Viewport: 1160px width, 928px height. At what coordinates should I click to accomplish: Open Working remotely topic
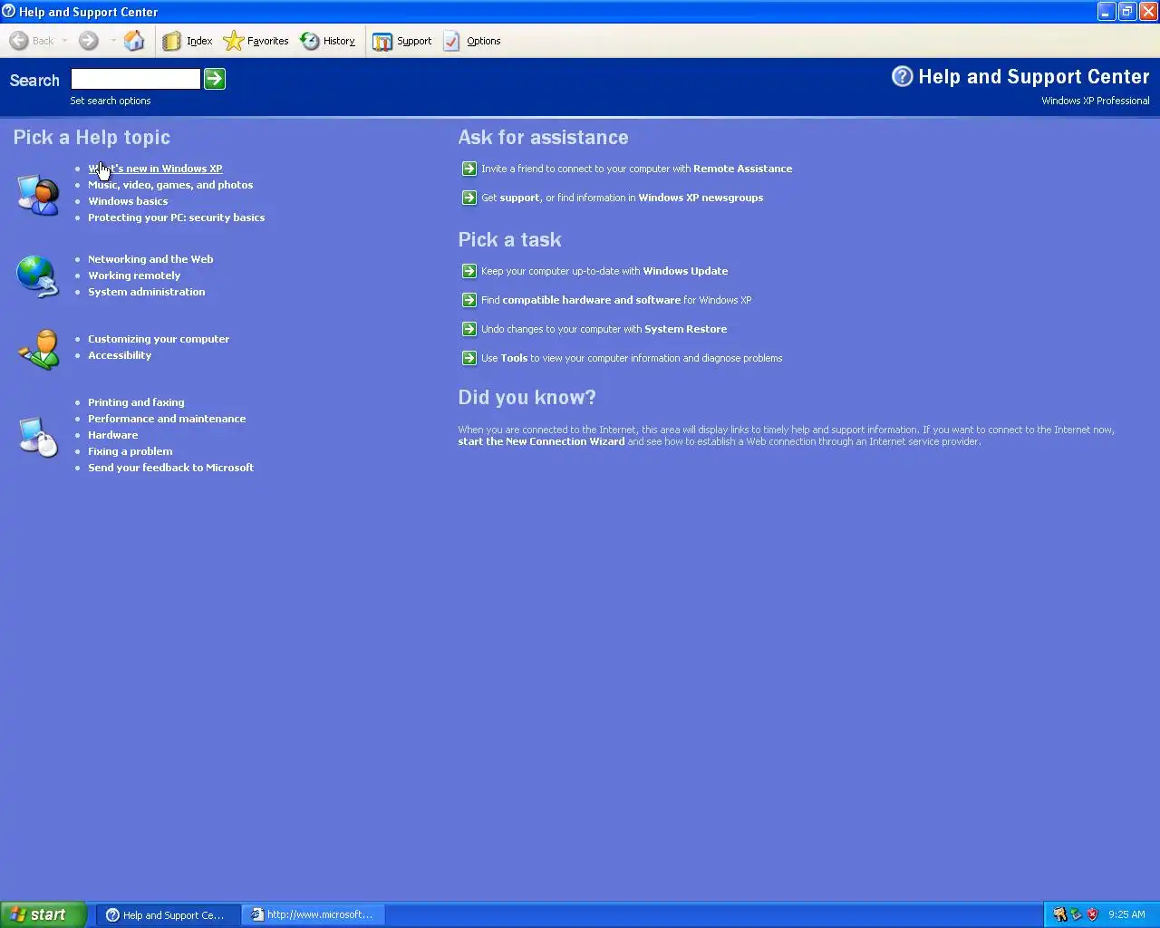pyautogui.click(x=134, y=275)
